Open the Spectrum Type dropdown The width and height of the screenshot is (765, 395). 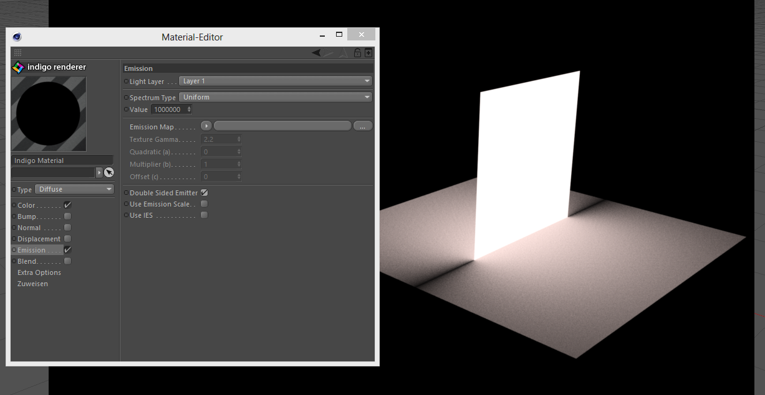pos(275,97)
